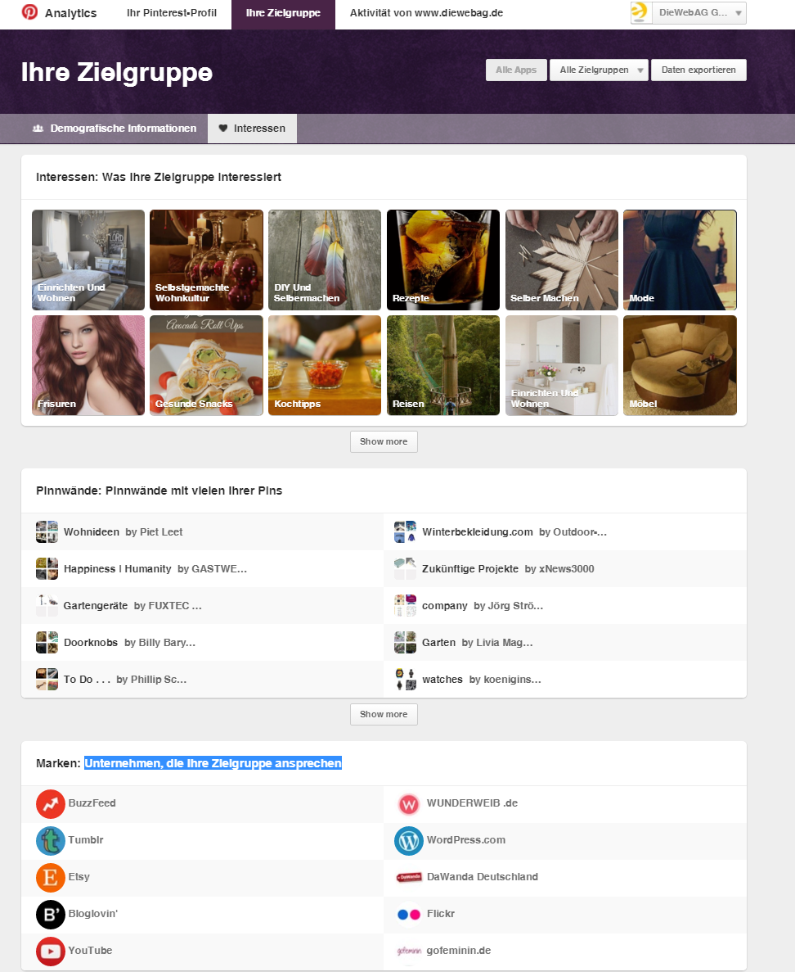Open Aktivität von www.diewebag.de tab
The image size is (795, 972).
427,13
